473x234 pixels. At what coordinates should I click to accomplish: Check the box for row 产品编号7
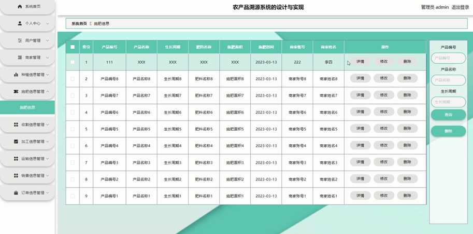coord(73,95)
